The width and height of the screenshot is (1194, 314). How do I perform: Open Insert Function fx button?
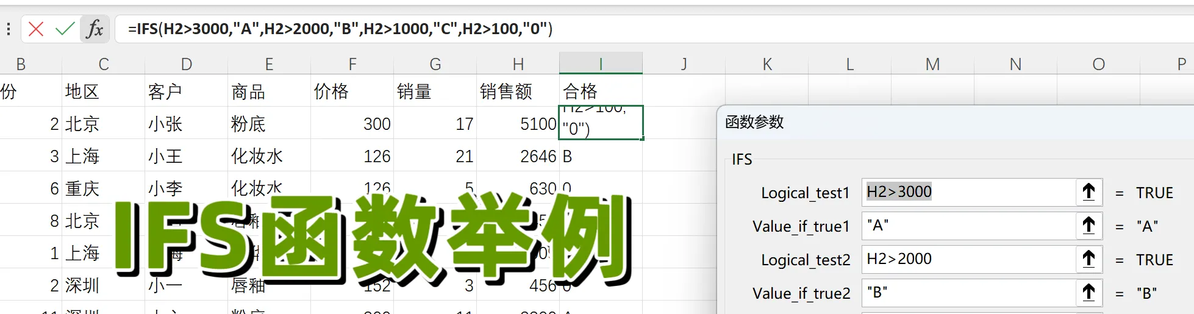tap(95, 29)
